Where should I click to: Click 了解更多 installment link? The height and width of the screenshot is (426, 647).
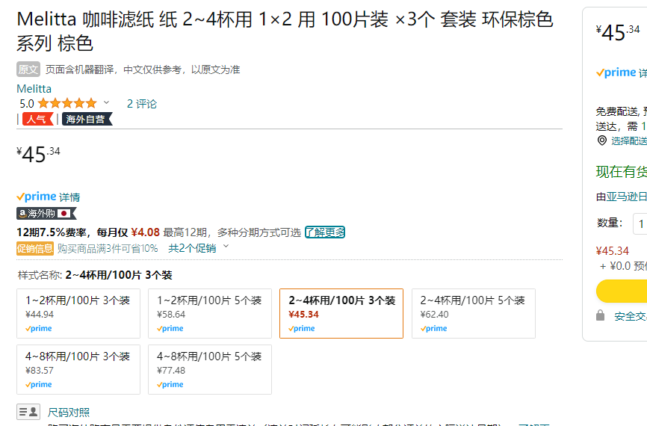(x=325, y=232)
